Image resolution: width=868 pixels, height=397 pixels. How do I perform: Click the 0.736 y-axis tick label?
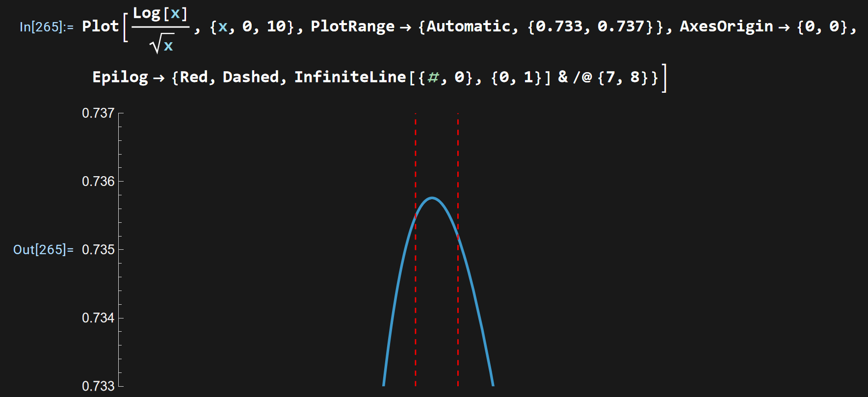tap(98, 182)
